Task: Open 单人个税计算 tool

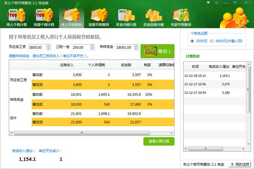Action: pyautogui.click(x=17, y=17)
